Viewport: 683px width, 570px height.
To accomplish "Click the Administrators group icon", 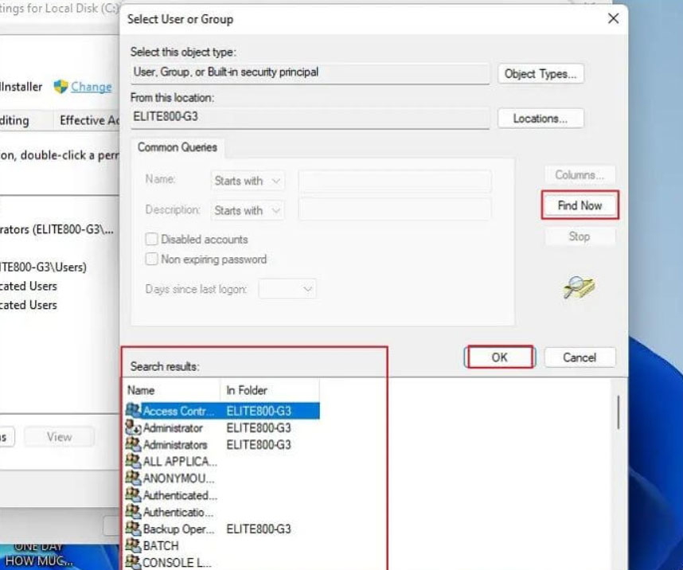I will click(133, 444).
